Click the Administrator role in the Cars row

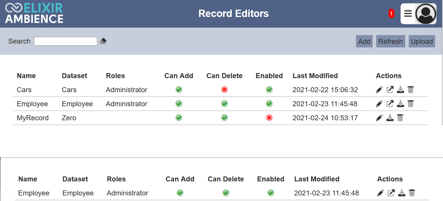coord(127,90)
